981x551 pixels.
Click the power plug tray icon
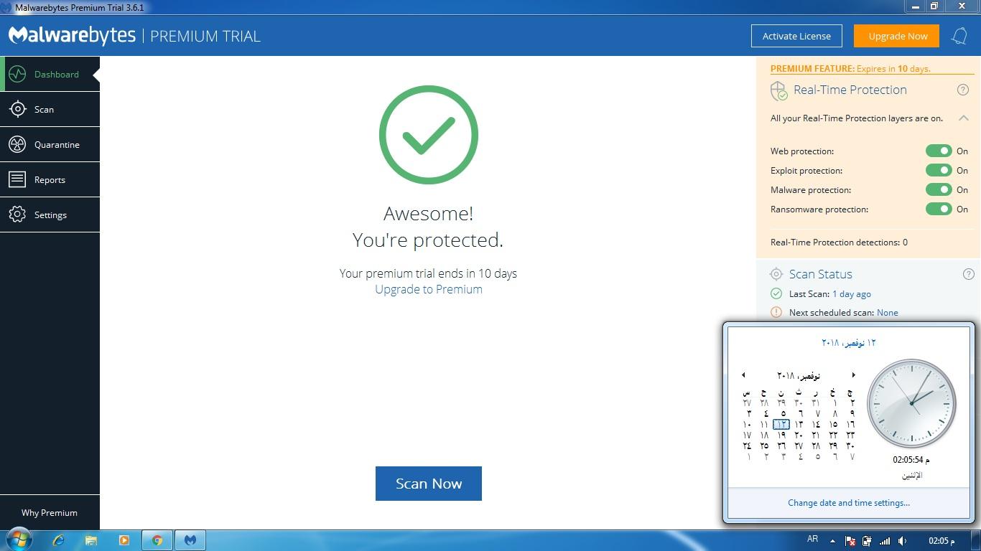pyautogui.click(x=867, y=541)
